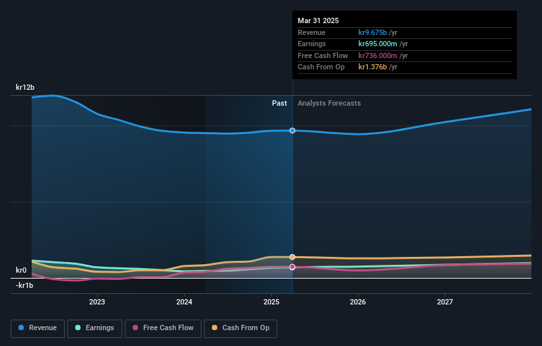Toggle the Free Cash Flow legend series
542x346 pixels.
point(163,328)
